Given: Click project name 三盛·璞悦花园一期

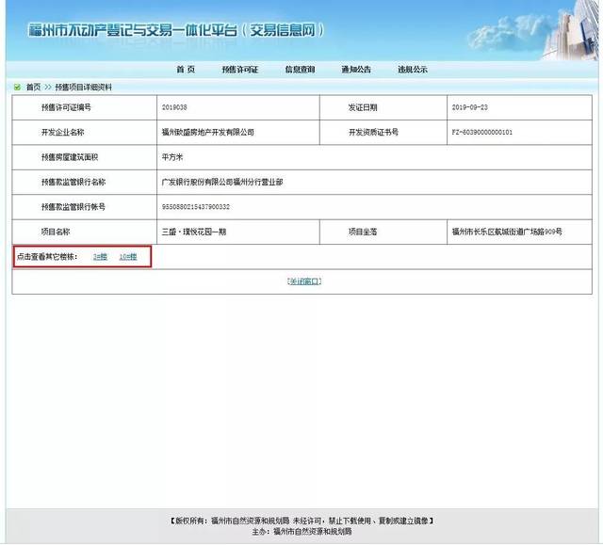Looking at the screenshot, I should [194, 232].
